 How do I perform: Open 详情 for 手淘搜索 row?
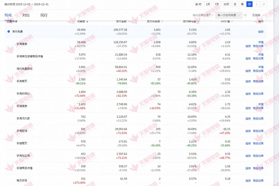point(261,42)
